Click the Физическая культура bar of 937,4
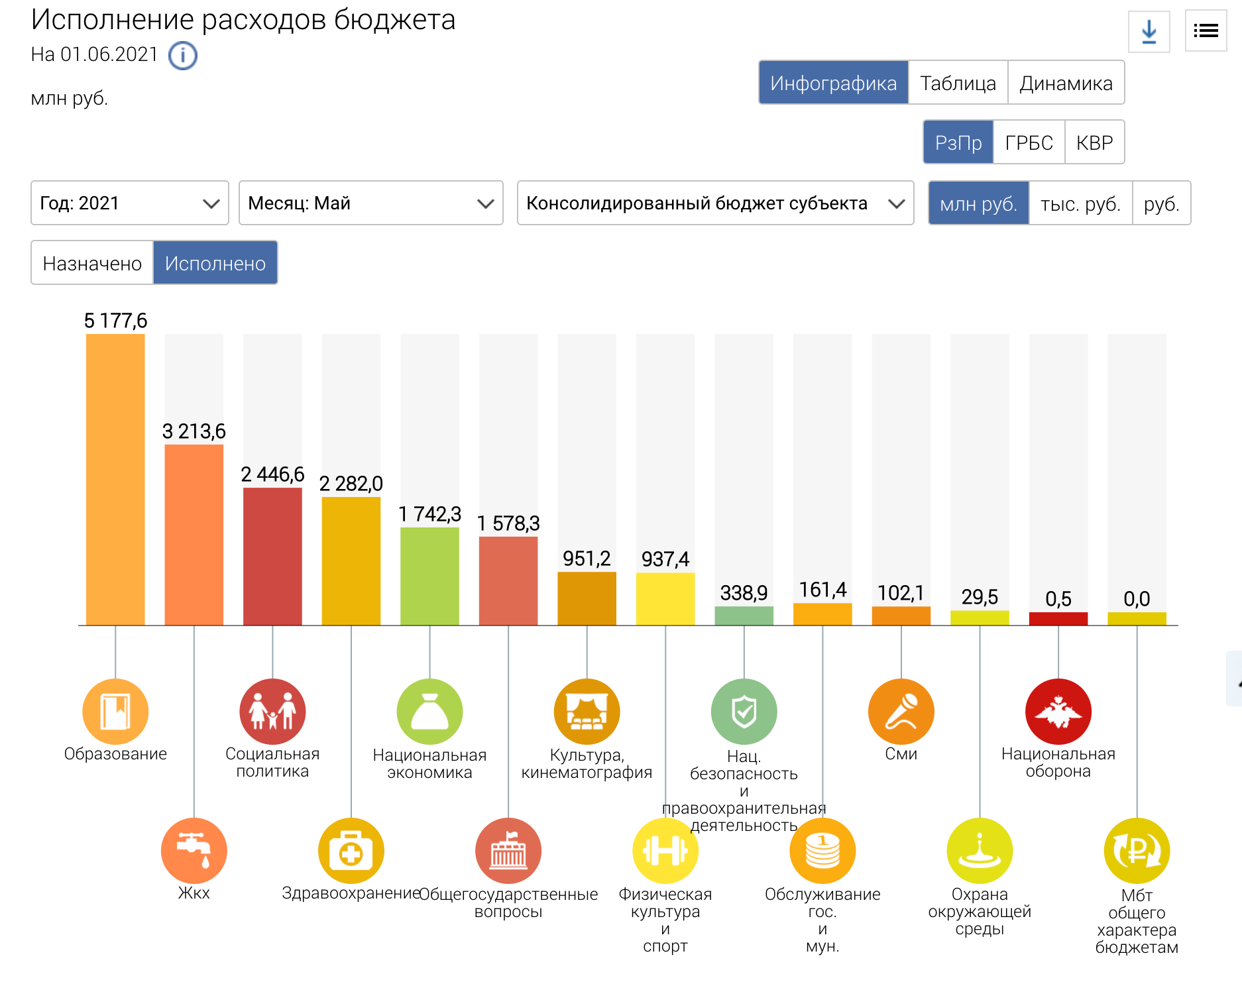This screenshot has height=986, width=1242. (x=665, y=599)
